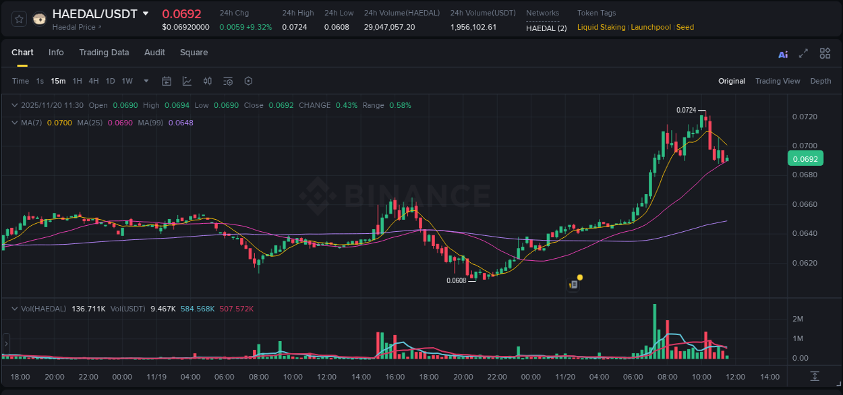Collapse the MA indicator row chevron
This screenshot has height=395, width=843.
[13, 123]
